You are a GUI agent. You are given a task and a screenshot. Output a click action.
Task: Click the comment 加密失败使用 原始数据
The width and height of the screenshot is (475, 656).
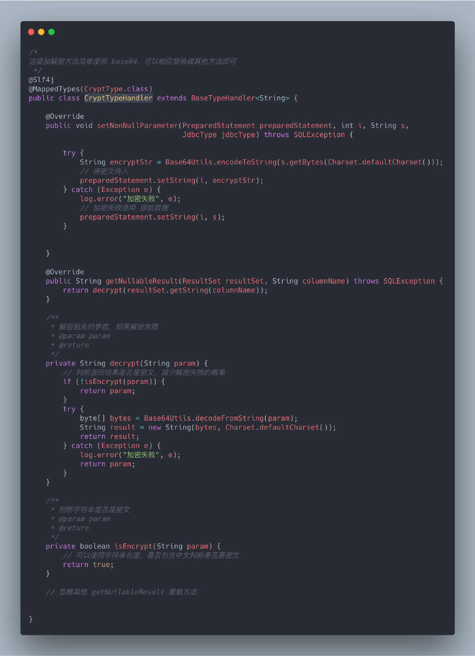(124, 208)
